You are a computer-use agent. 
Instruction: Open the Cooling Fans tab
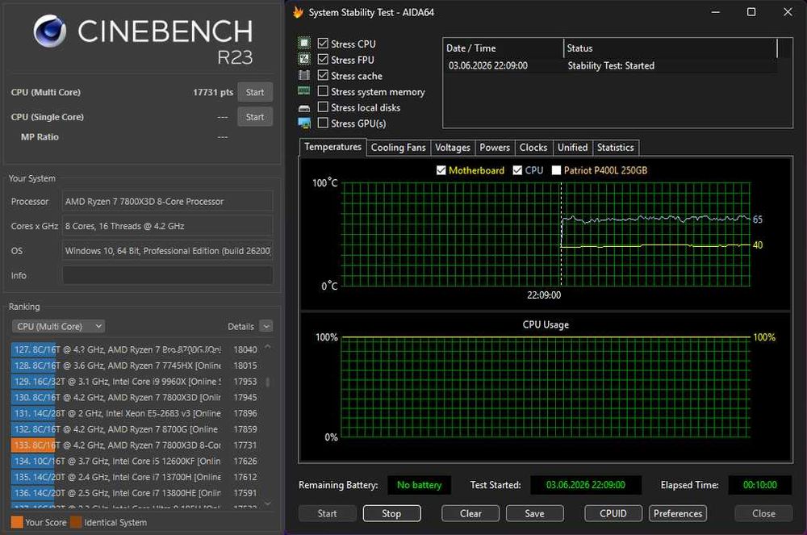click(x=399, y=148)
